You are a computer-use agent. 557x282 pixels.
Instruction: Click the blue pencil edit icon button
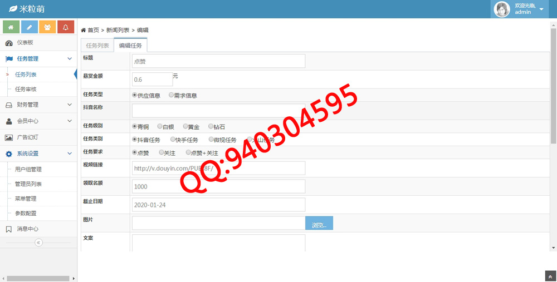tap(30, 27)
